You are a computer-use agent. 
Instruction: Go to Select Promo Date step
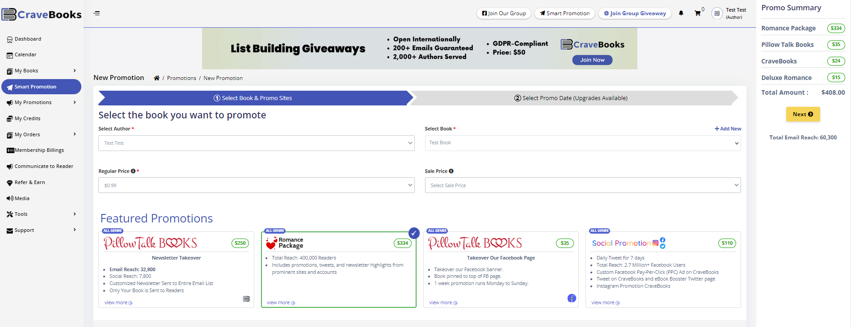click(571, 98)
